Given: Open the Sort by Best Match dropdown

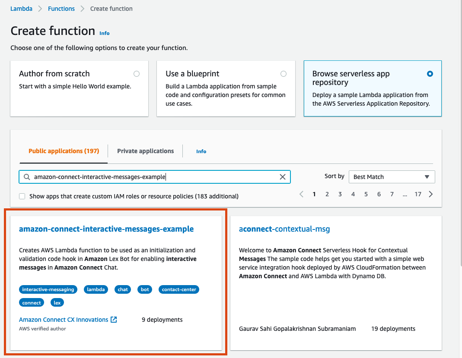Looking at the screenshot, I should tap(392, 177).
